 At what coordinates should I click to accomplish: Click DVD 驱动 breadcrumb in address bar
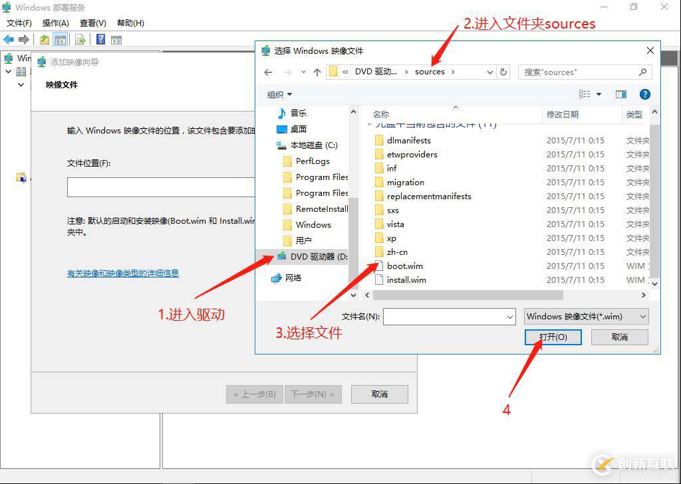pyautogui.click(x=376, y=72)
